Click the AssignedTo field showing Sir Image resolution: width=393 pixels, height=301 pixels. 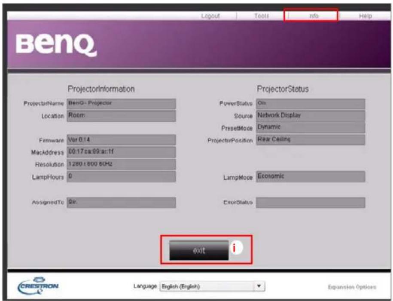[x=121, y=203]
